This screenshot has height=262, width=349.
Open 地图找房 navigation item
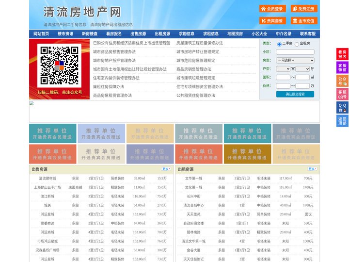coord(235,34)
